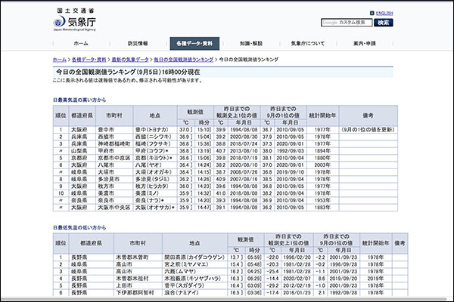Open the 気象庁について navigation tab
The height and width of the screenshot is (302, 454).
click(309, 44)
